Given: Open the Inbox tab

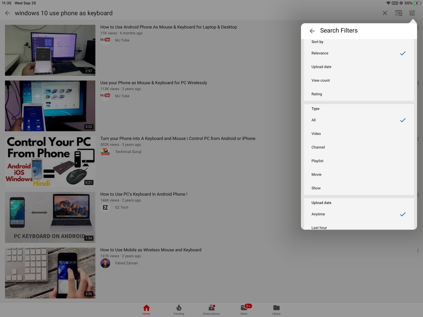Looking at the screenshot, I should pos(244,310).
